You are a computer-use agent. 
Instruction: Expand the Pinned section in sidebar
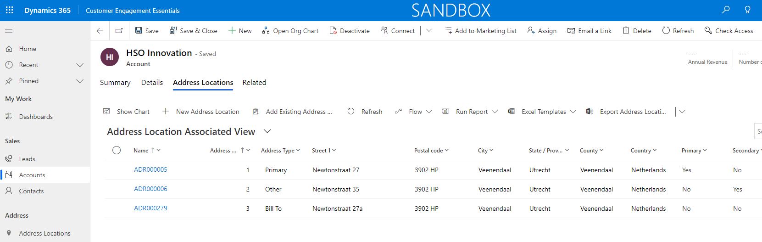(x=79, y=81)
